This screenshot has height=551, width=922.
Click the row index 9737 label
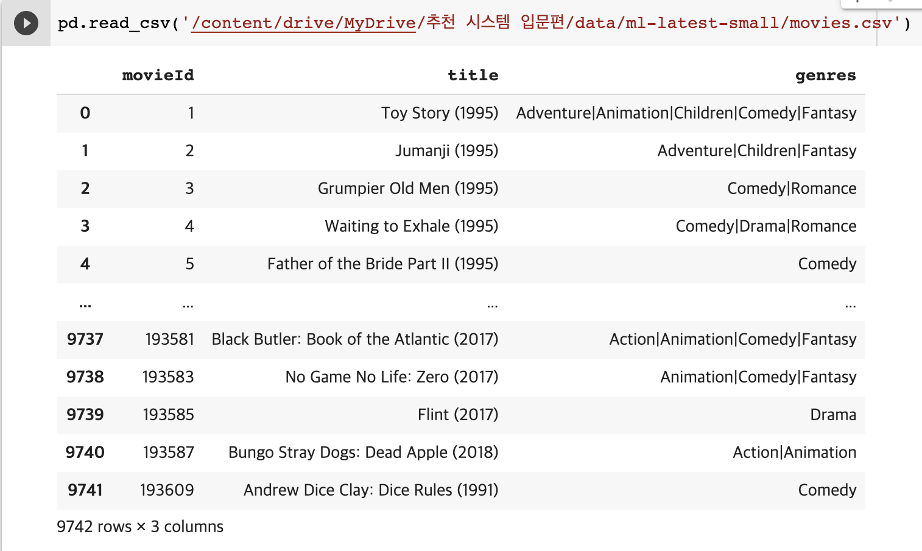(x=85, y=339)
